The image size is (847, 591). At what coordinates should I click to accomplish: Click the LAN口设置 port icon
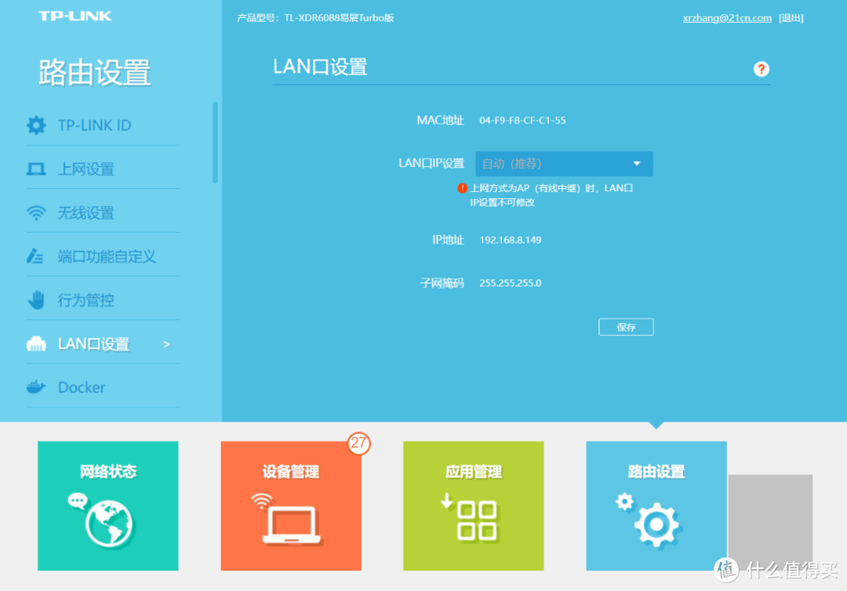pos(36,343)
